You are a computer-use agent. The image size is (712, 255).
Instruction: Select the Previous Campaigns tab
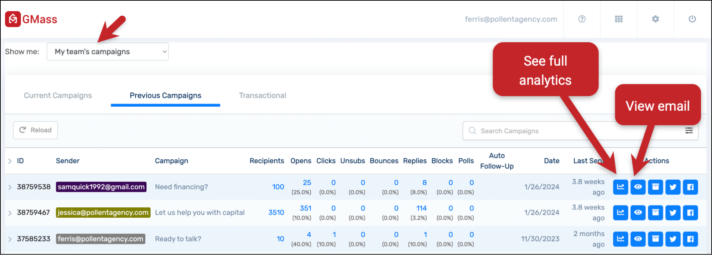pyautogui.click(x=165, y=95)
